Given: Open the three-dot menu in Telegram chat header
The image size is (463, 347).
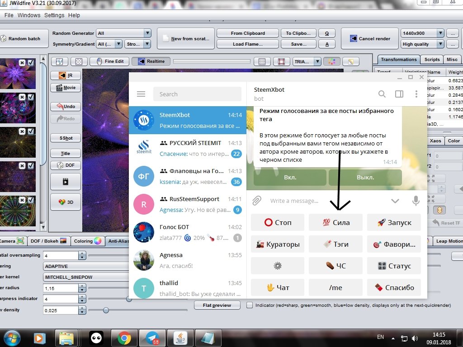Looking at the screenshot, I should coord(416,94).
